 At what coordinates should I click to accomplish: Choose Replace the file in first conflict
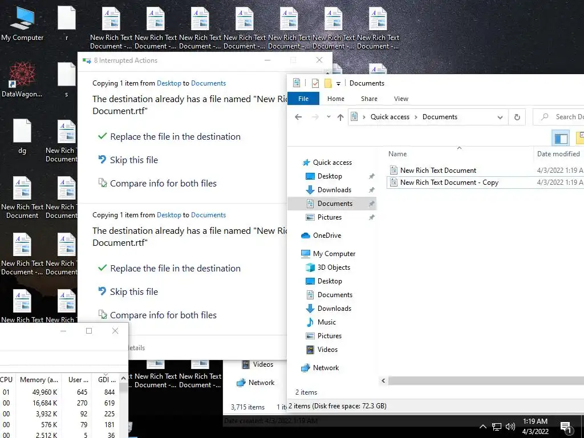pos(169,137)
